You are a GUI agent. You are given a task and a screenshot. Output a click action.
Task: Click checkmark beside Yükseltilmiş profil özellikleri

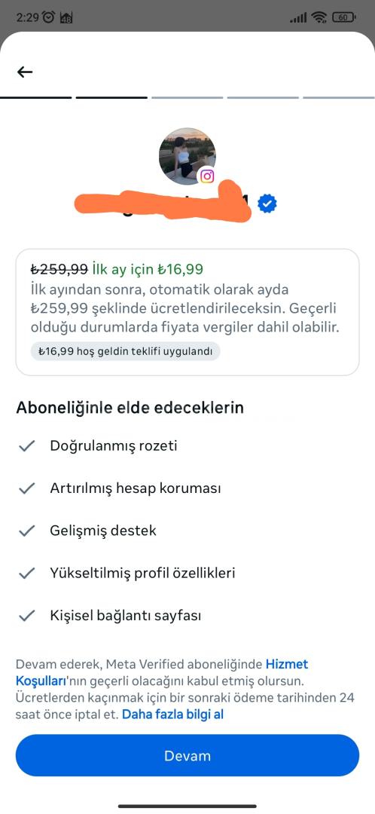click(x=26, y=573)
